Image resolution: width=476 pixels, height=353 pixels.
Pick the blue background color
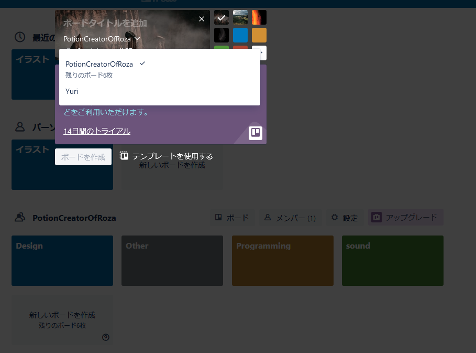pyautogui.click(x=240, y=35)
